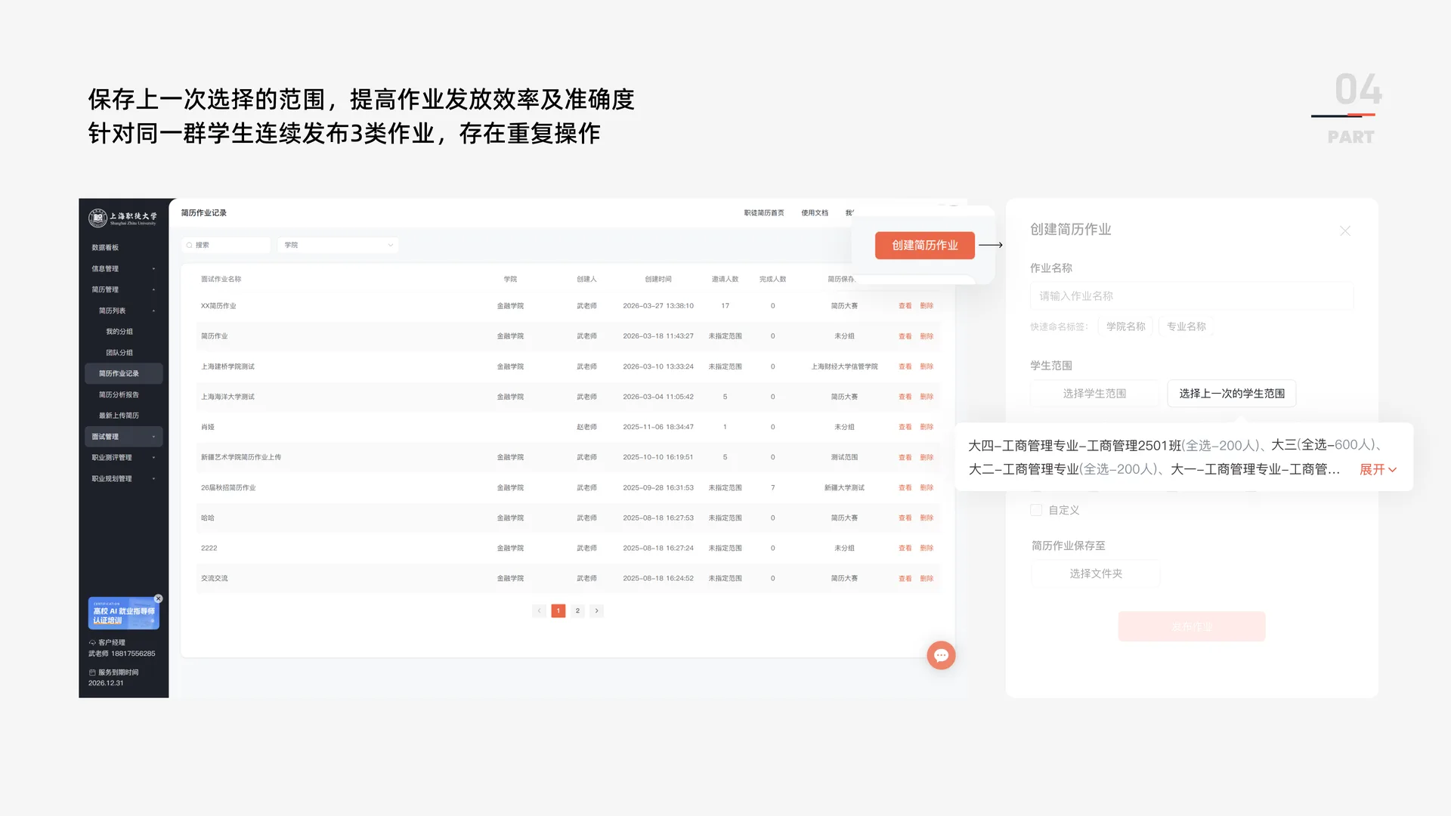Click the 邀请人数 column header

[x=725, y=279]
